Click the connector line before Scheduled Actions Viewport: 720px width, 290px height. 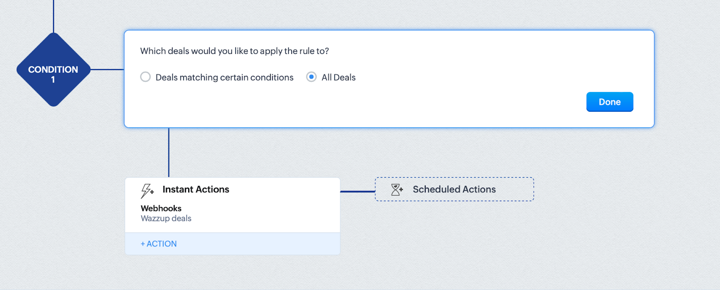click(357, 192)
